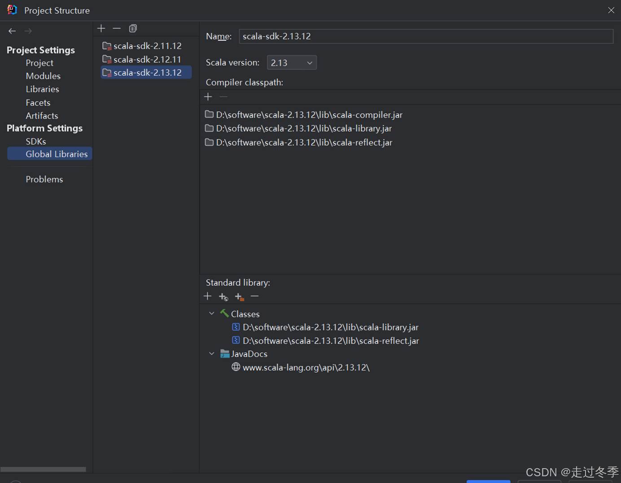Viewport: 621px width, 483px height.
Task: Close the Project Structure dialog
Action: pyautogui.click(x=611, y=10)
